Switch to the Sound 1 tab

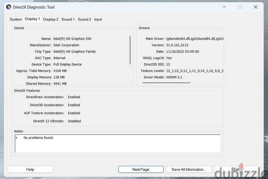pos(68,19)
